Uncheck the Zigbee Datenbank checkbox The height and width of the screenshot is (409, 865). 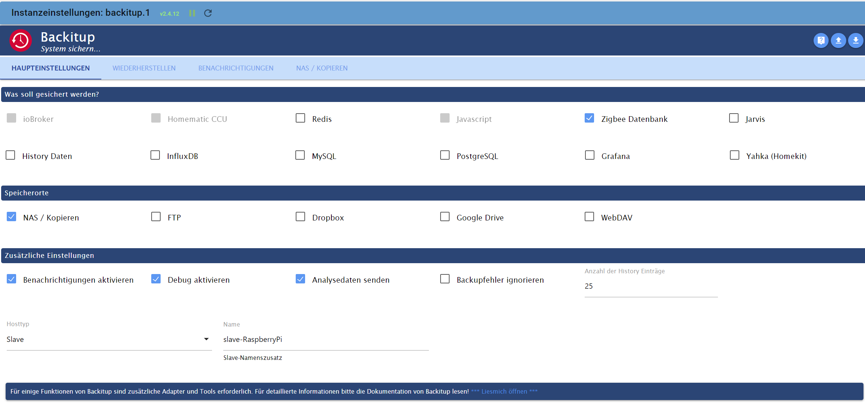point(589,118)
